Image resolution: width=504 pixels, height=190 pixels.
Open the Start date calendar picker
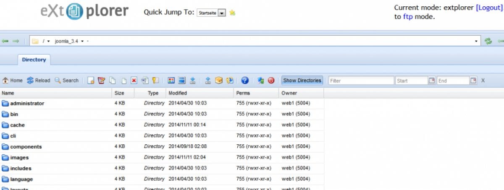click(431, 81)
